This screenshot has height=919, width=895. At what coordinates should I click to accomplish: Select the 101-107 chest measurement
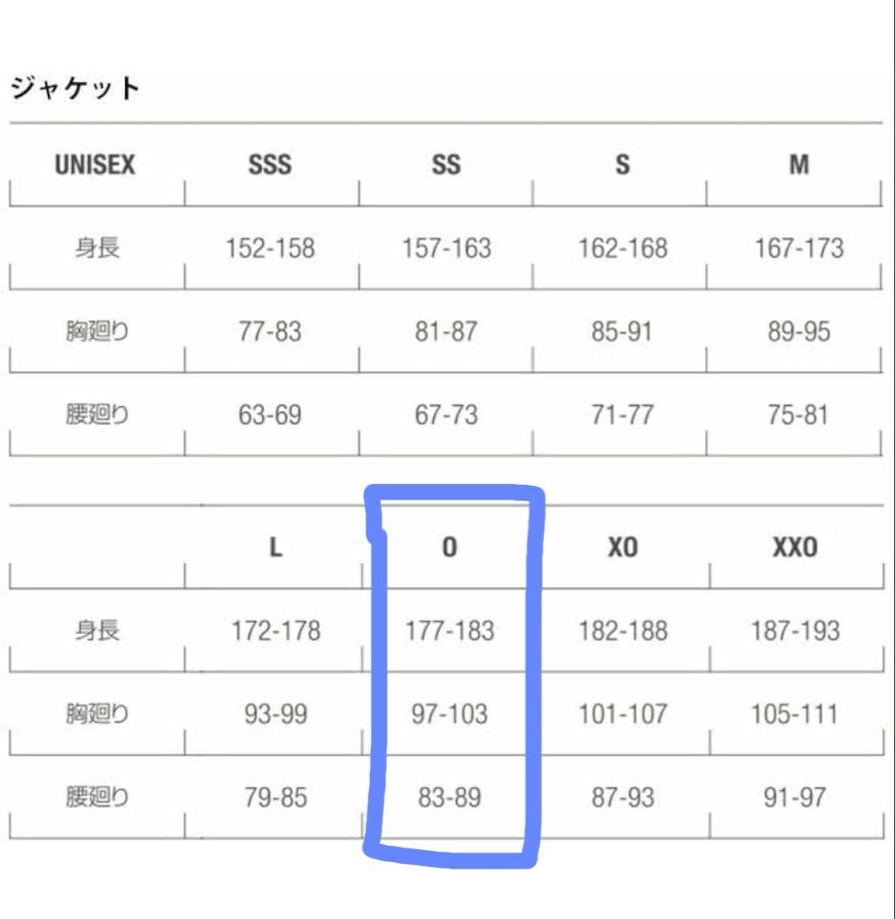tap(624, 715)
